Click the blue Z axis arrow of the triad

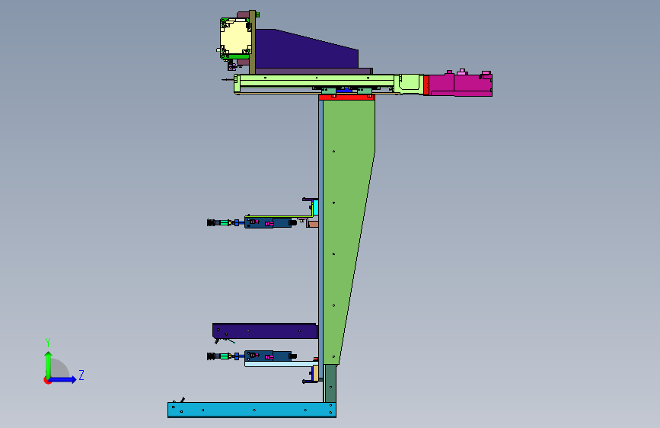pos(63,379)
